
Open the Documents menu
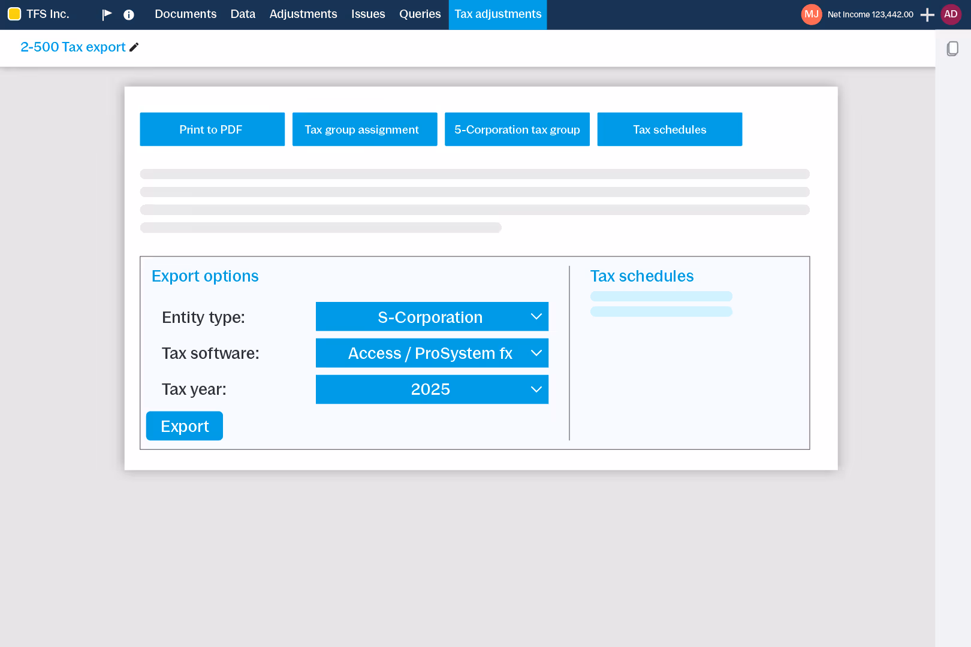[185, 14]
